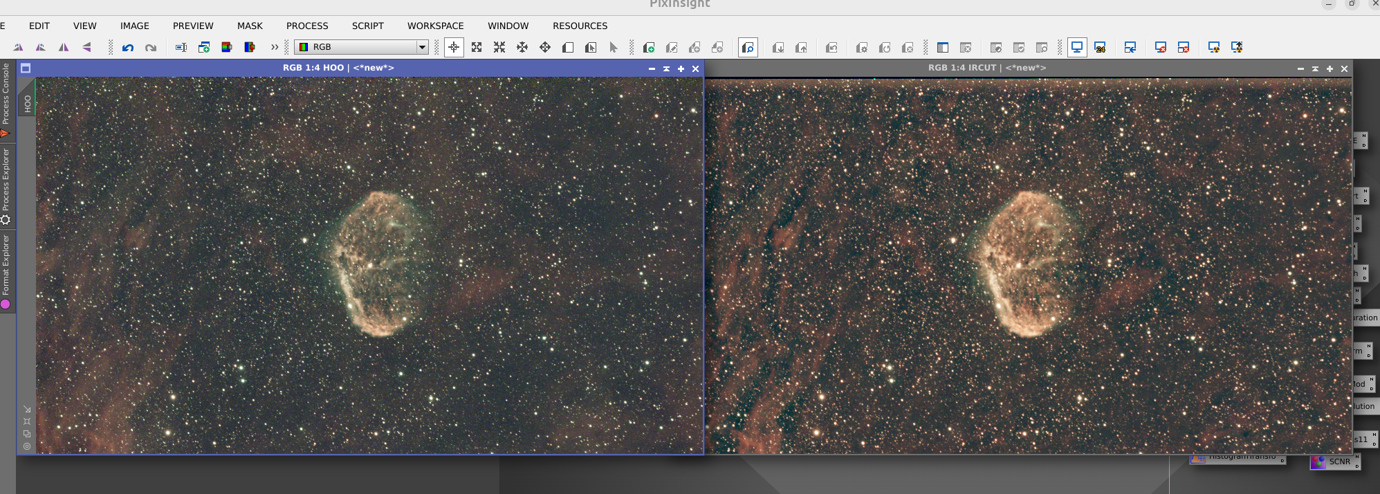Open the Process Console side tab

6,100
